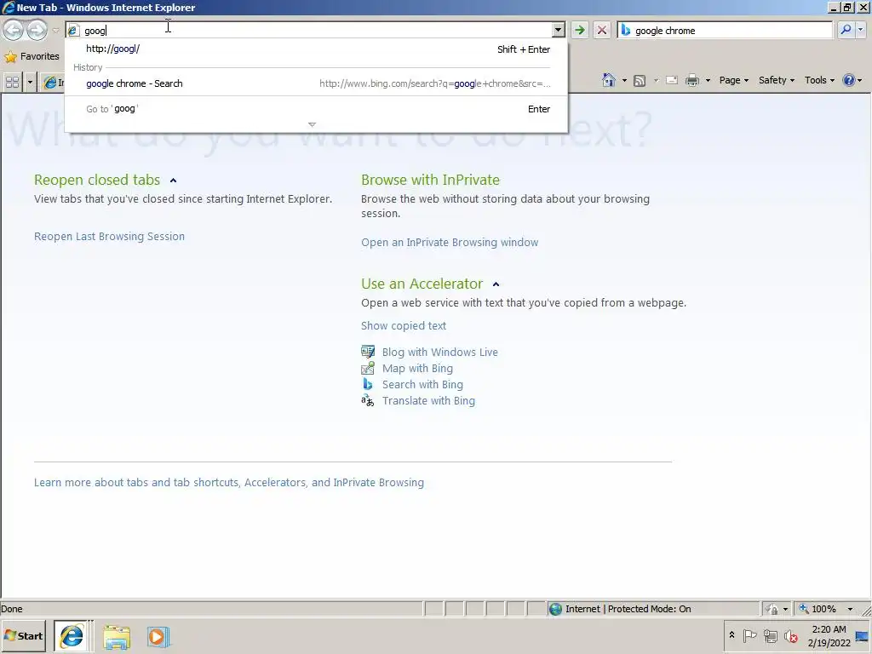Open the address bar dropdown arrow

click(558, 30)
